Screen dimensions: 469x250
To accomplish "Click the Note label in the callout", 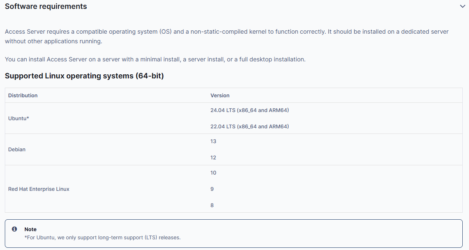I will tap(30, 229).
